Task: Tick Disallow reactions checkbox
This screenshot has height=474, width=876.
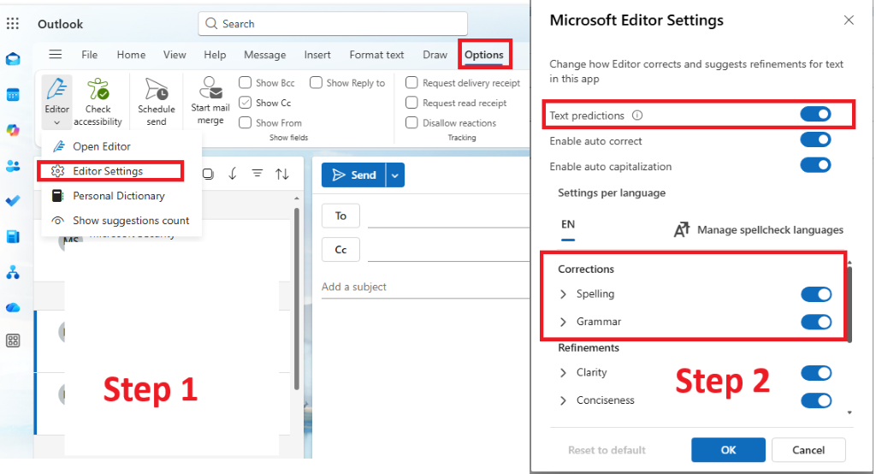Action: [x=411, y=122]
